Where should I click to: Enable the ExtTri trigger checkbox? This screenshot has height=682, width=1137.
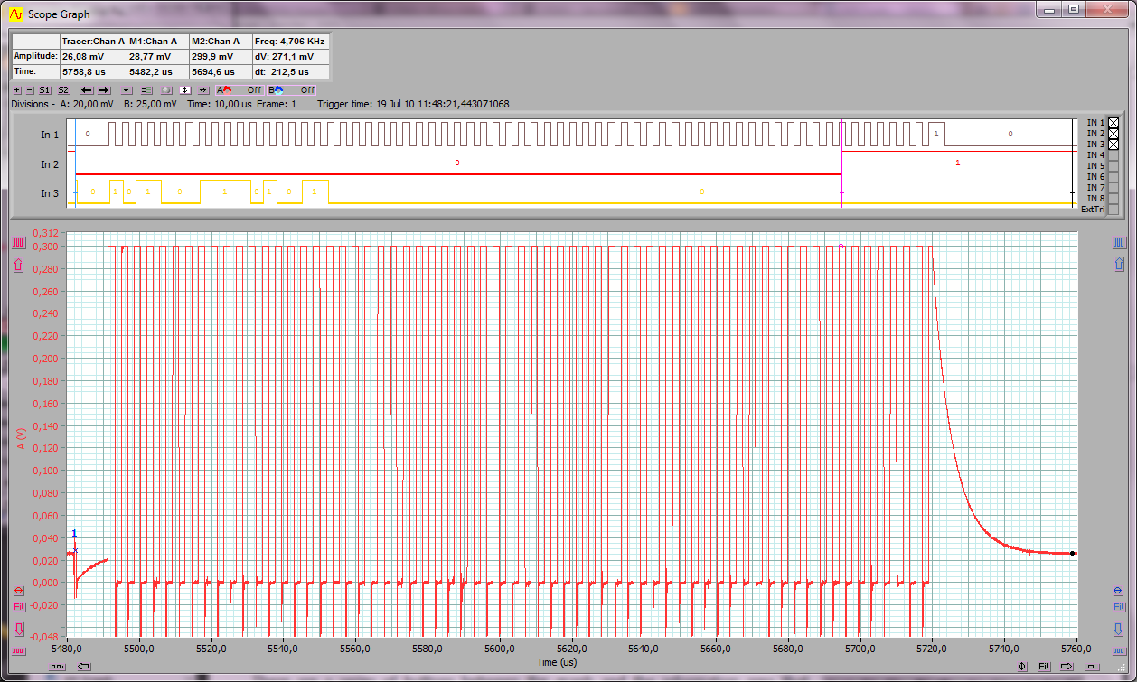[1114, 209]
